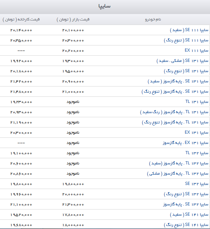Select factory price ۲۰,۶۰۰,۰۰۰ cell
Viewport: 210px width, 229px height.
21,163
